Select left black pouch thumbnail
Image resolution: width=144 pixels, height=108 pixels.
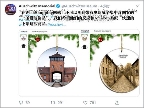coord(24,46)
